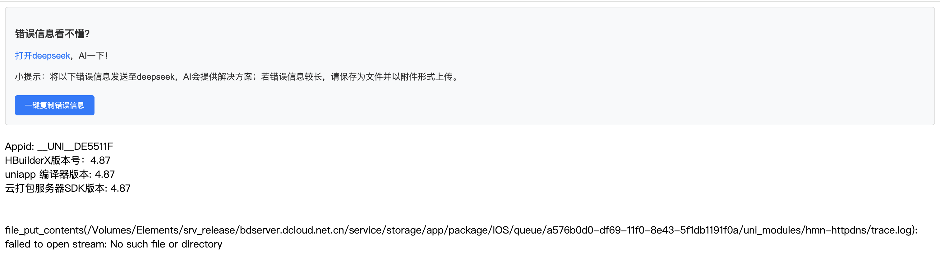
Task: Click the uniapp 编译器版本 line
Action: pyautogui.click(x=59, y=175)
